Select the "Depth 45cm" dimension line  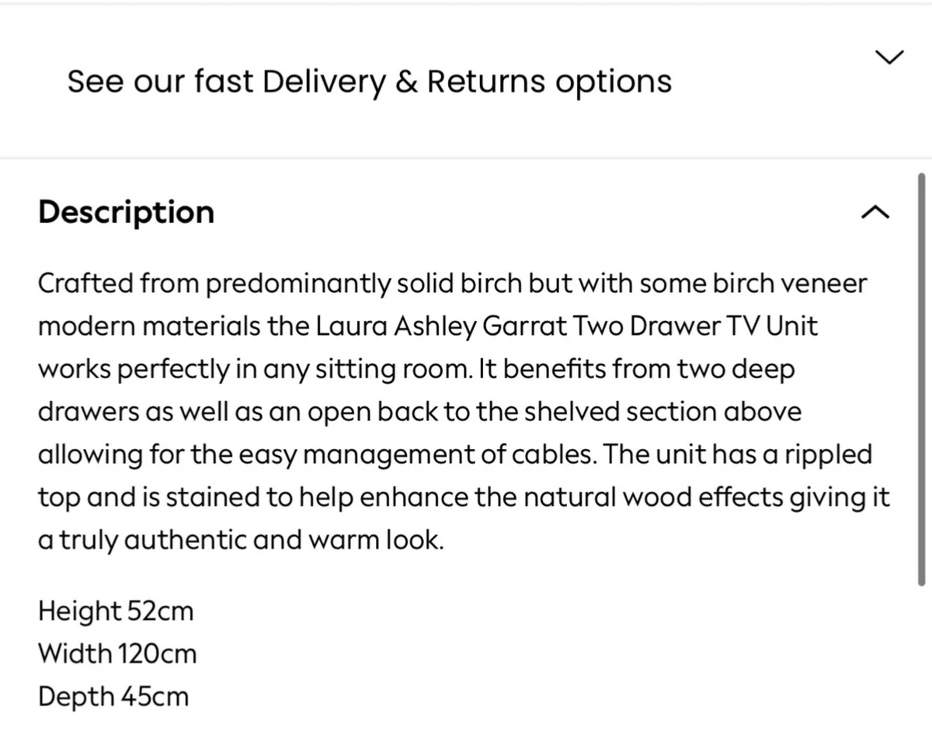[x=113, y=697]
